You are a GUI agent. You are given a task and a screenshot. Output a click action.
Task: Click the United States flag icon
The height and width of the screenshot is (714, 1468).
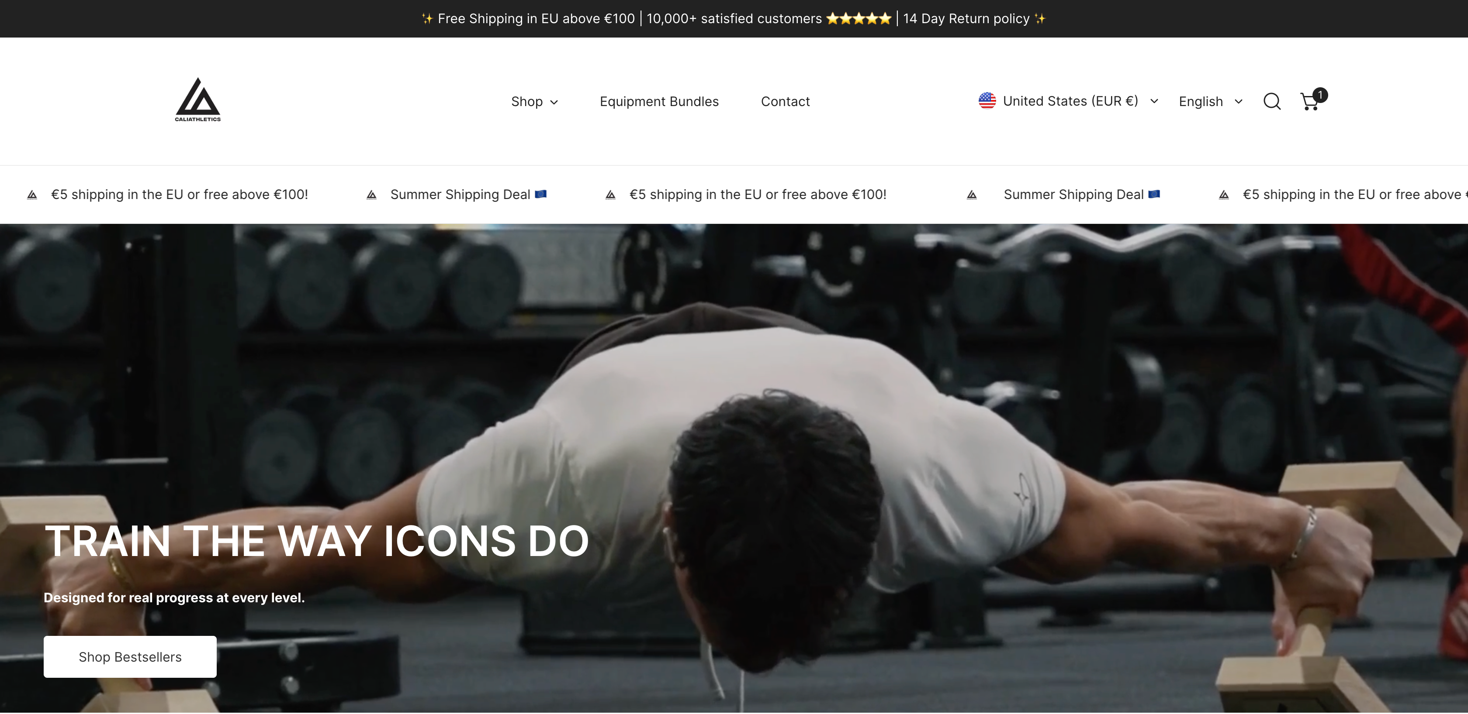coord(987,101)
